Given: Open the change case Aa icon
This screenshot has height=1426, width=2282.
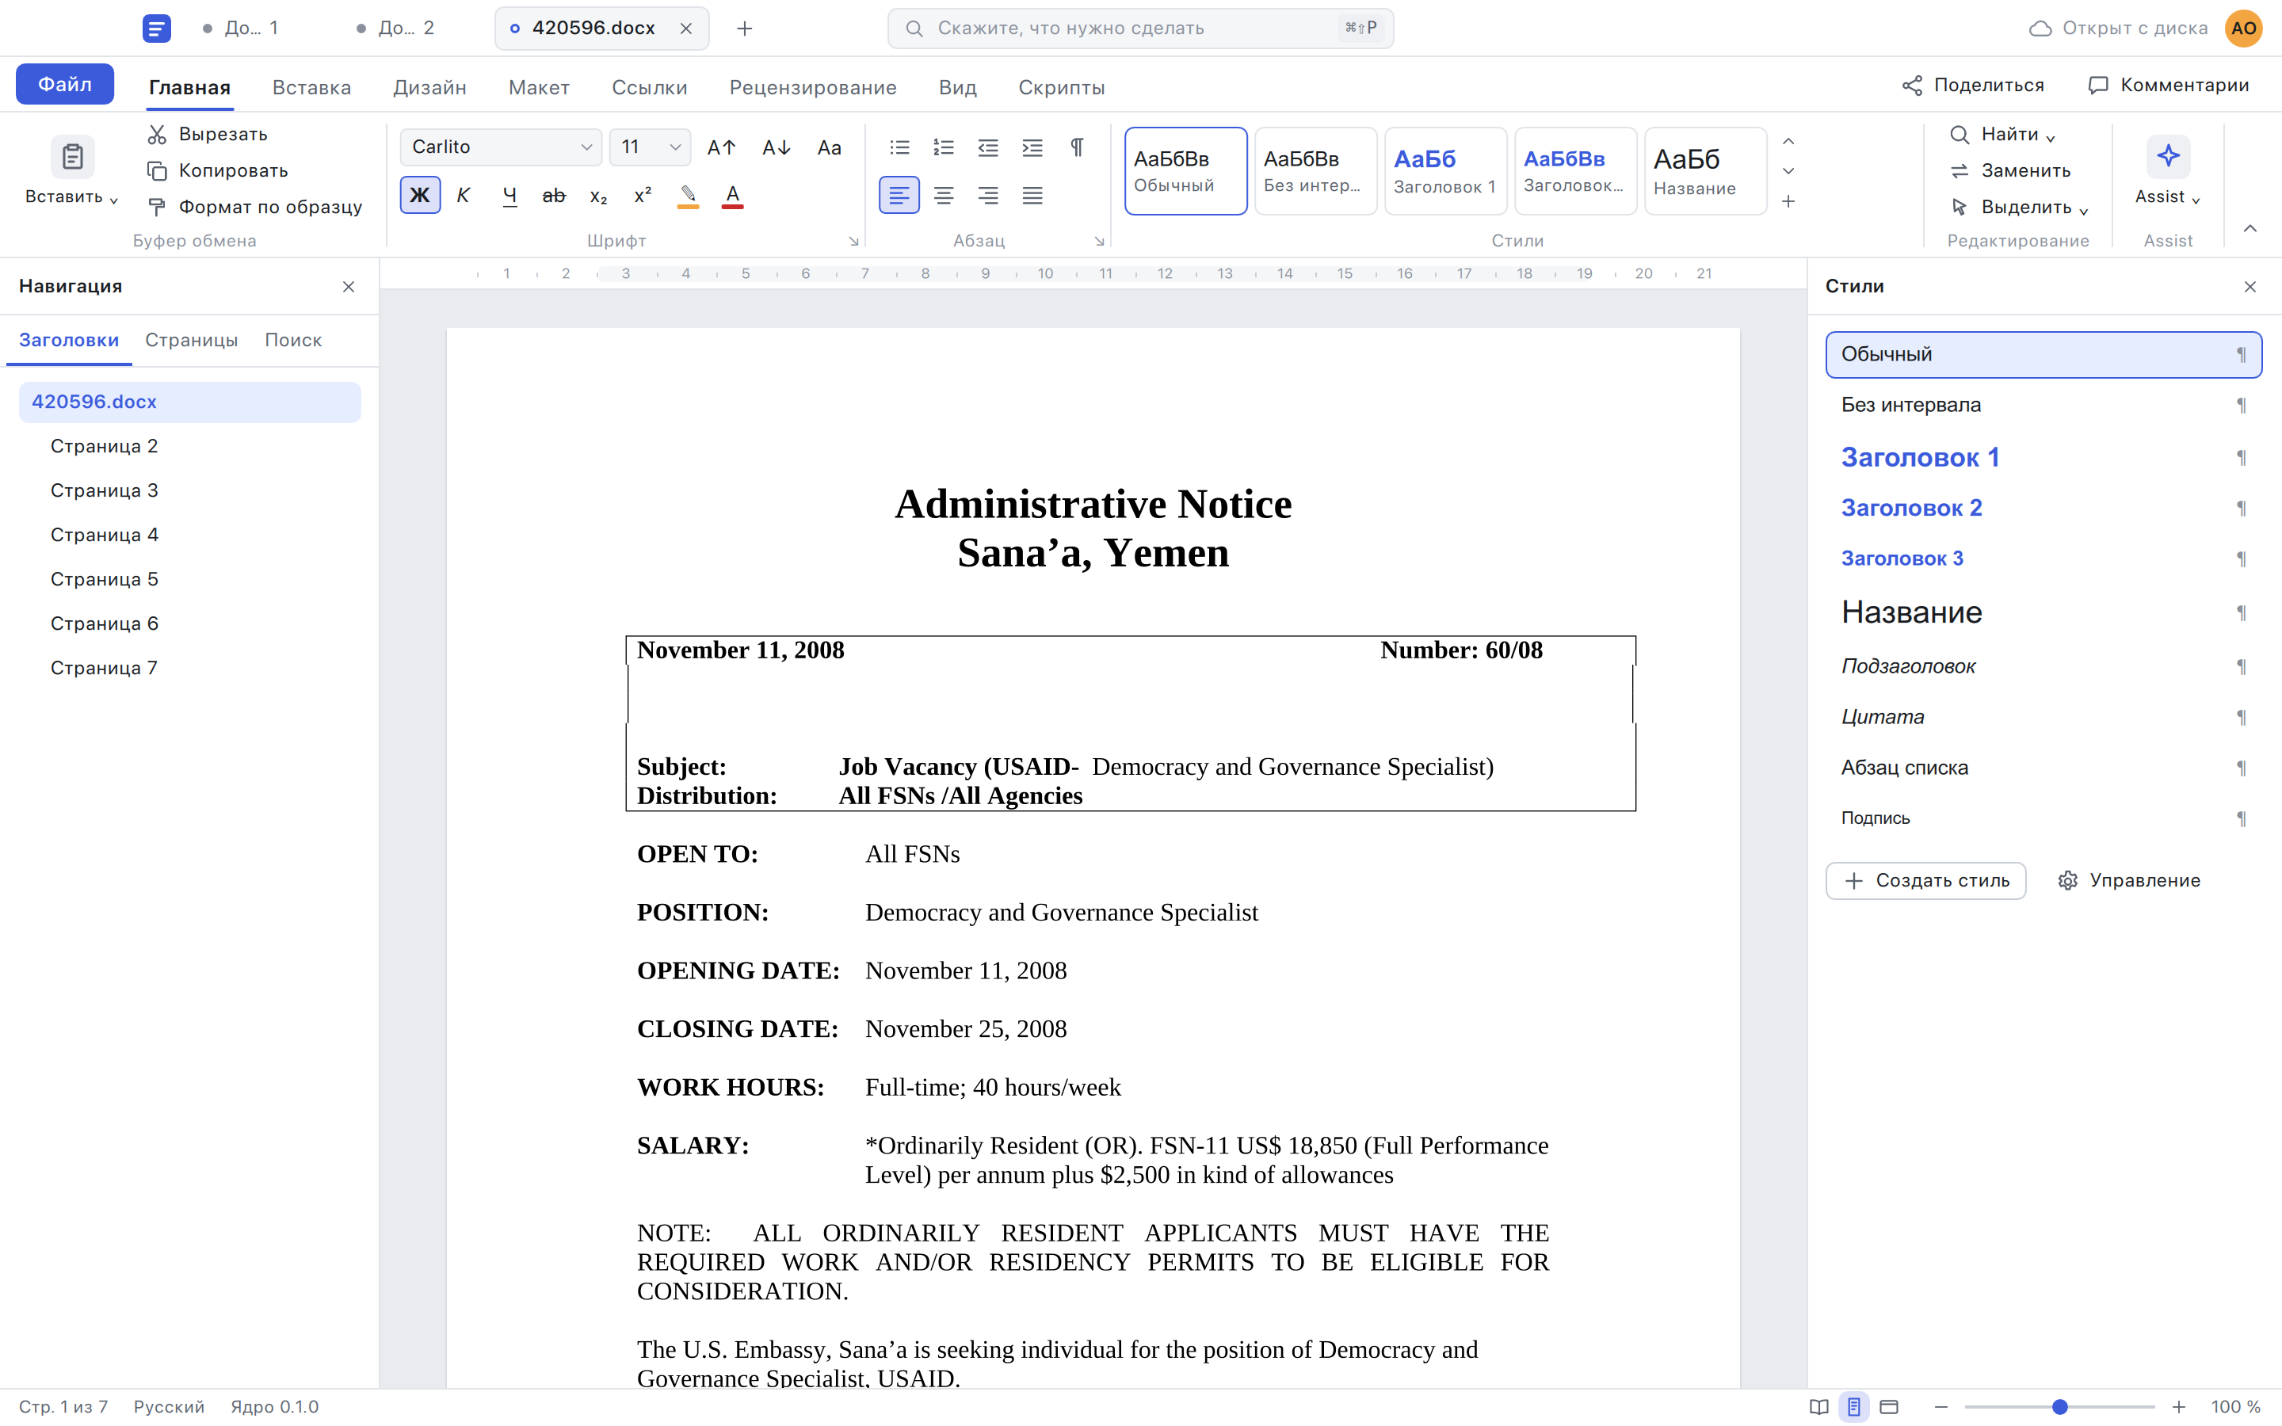Looking at the screenshot, I should (x=829, y=147).
